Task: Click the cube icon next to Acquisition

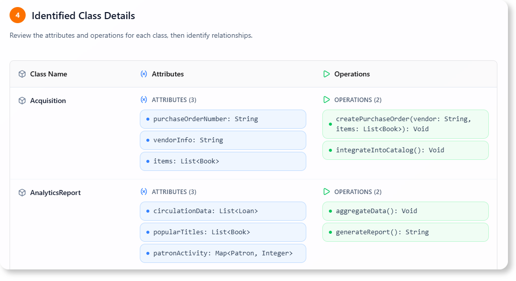Action: (x=22, y=101)
